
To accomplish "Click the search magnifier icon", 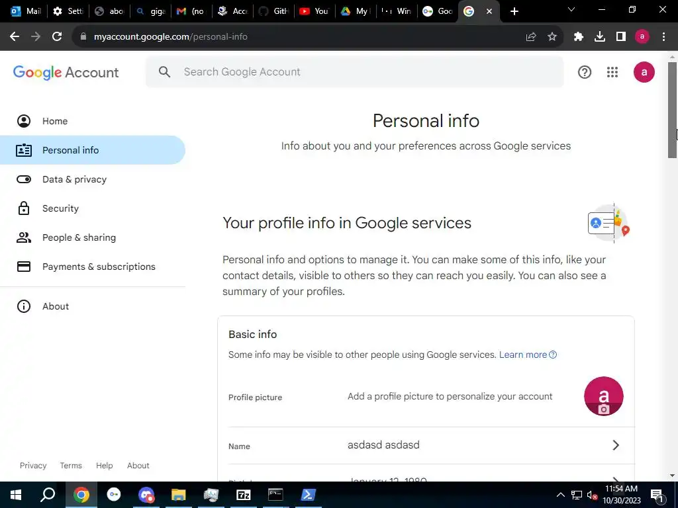I will (x=164, y=71).
